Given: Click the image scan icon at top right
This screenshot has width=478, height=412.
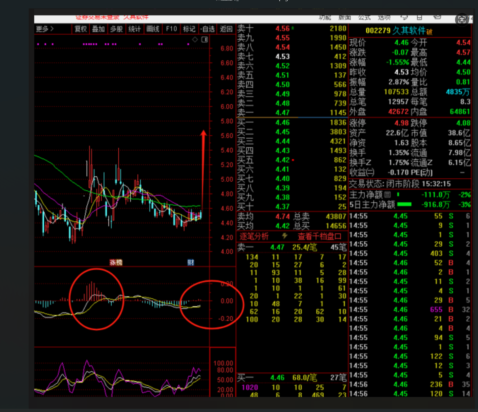Looking at the screenshot, I should 462,19.
